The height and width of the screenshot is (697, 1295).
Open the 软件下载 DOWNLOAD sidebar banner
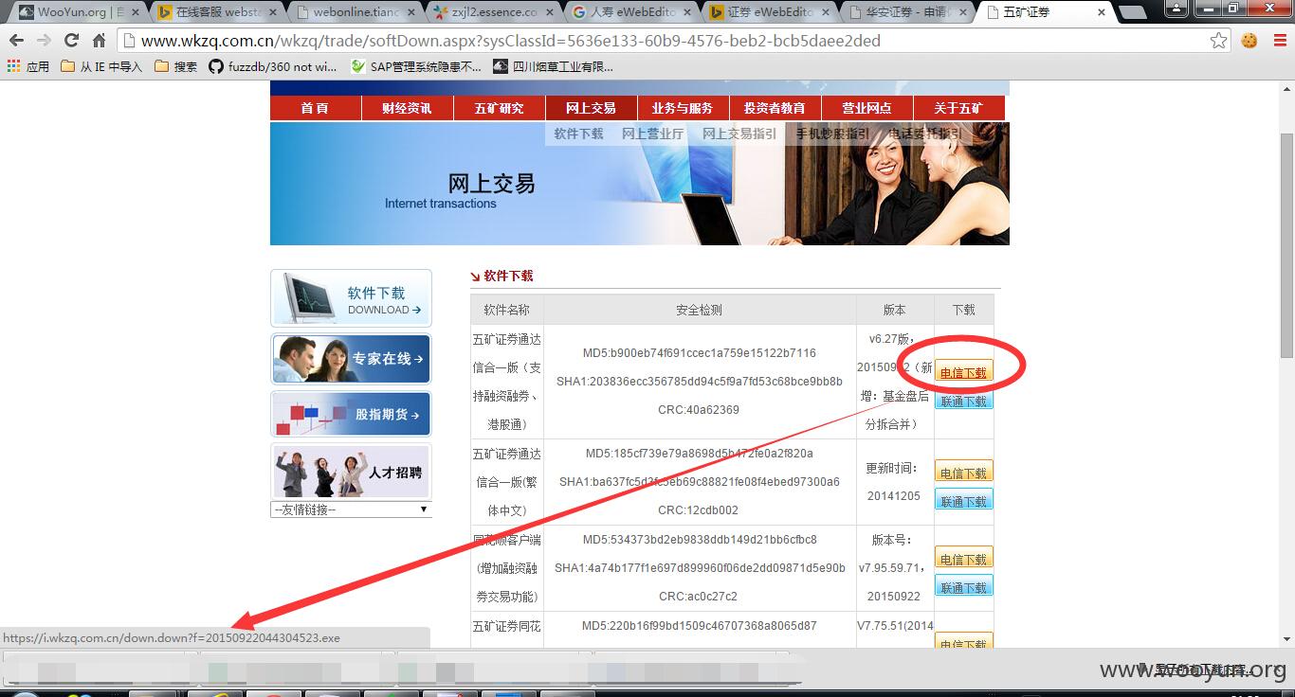pos(351,298)
